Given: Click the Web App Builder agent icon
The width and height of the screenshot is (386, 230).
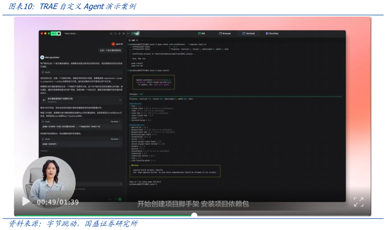Looking at the screenshot, I should (42, 57).
